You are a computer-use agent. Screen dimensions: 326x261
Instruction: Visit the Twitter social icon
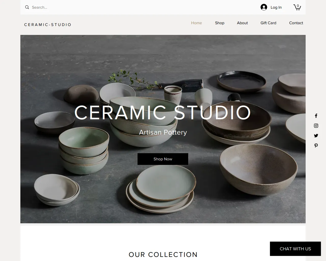coord(316,136)
